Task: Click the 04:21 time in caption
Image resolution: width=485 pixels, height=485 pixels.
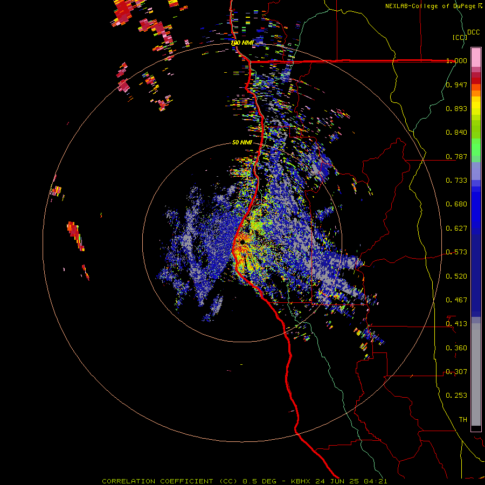Action: 375,481
